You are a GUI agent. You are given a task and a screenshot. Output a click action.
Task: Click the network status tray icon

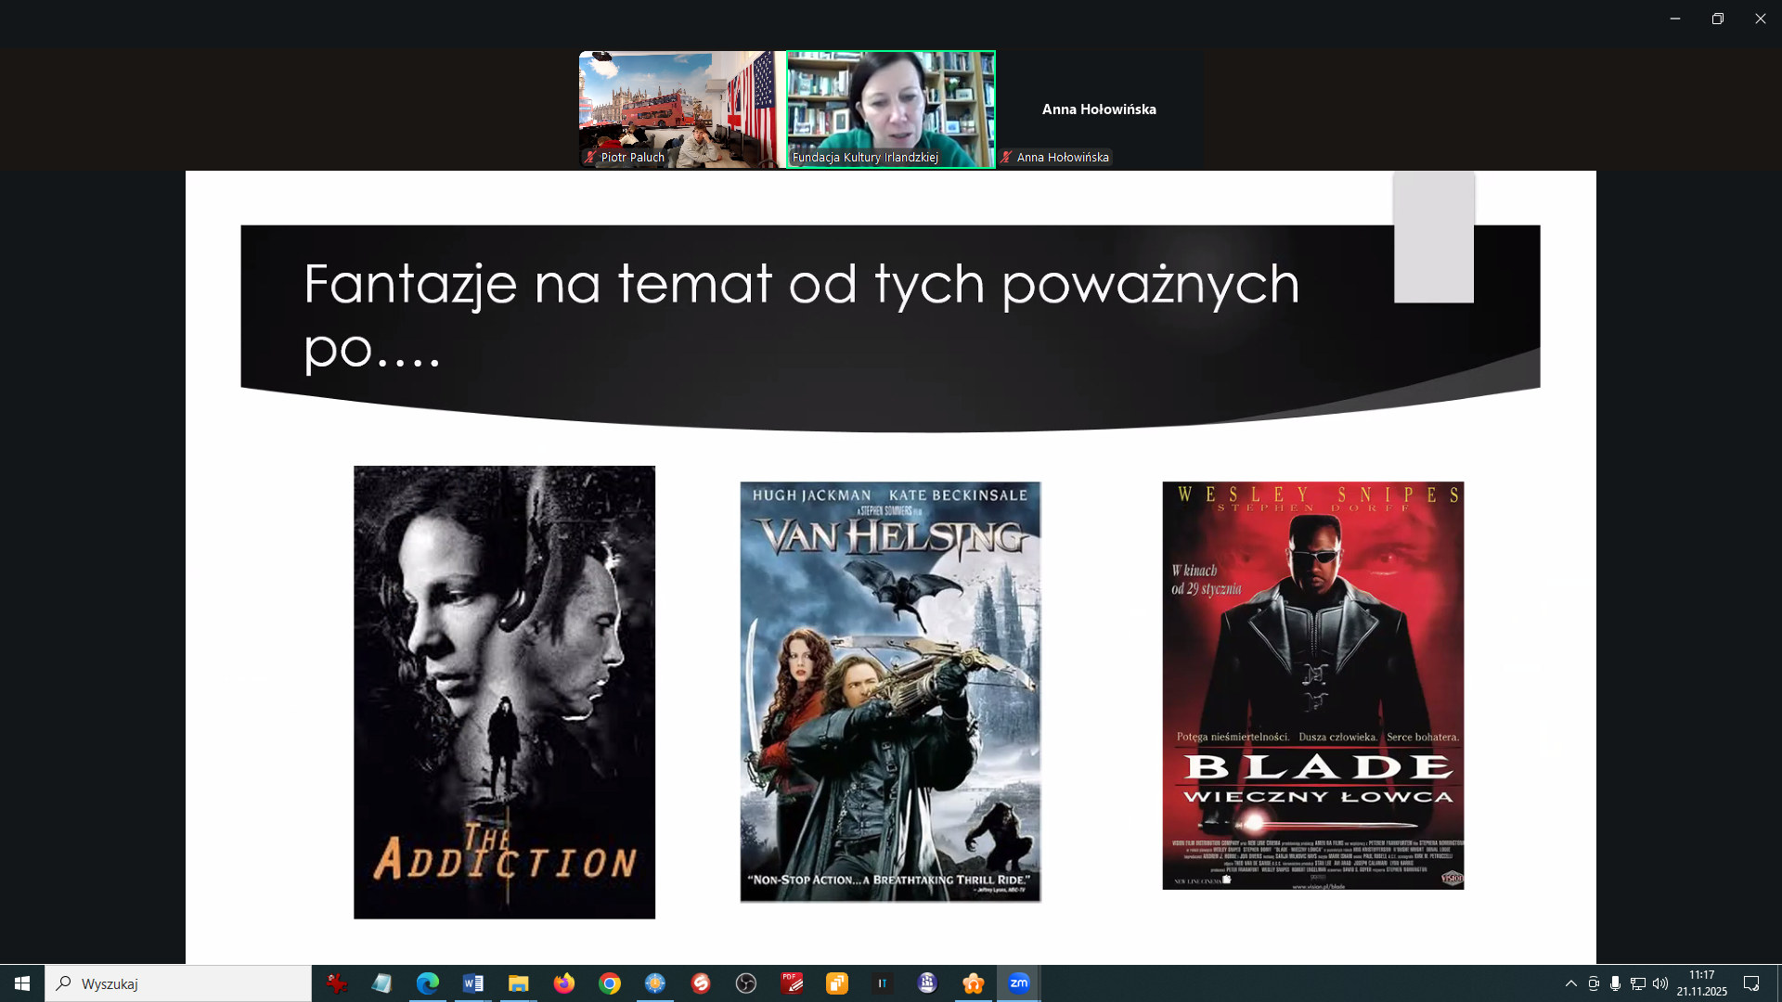pyautogui.click(x=1638, y=983)
